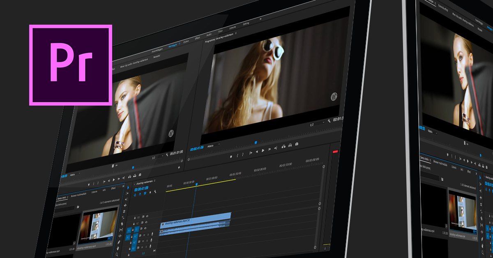Toggle A3 track targeting

click(x=134, y=248)
